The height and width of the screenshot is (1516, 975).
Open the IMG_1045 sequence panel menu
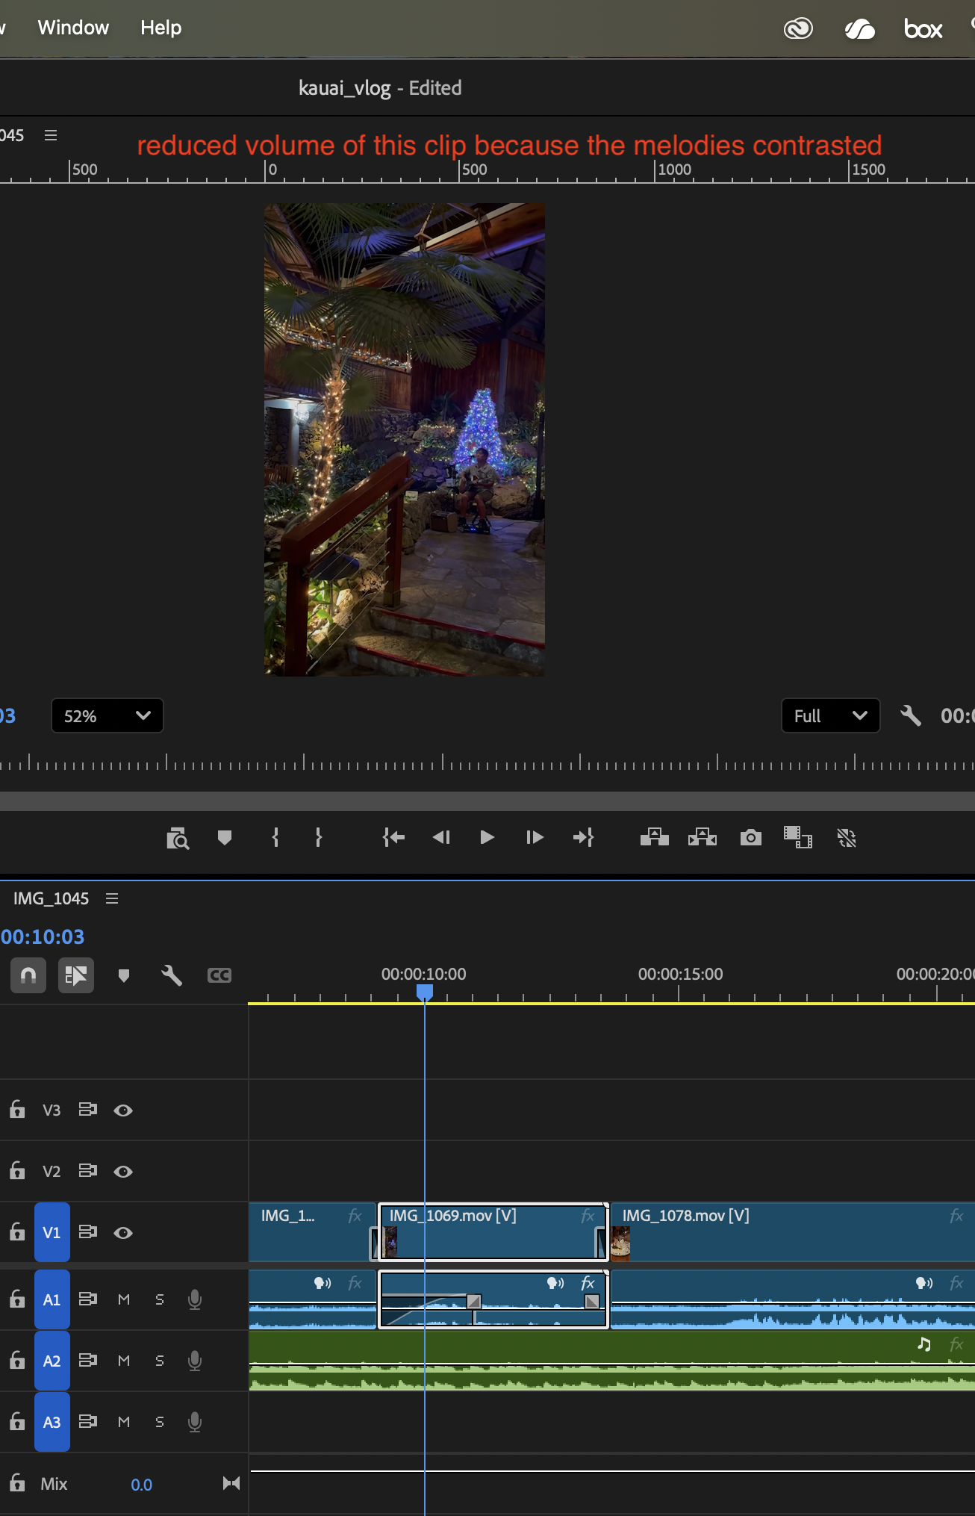(112, 898)
